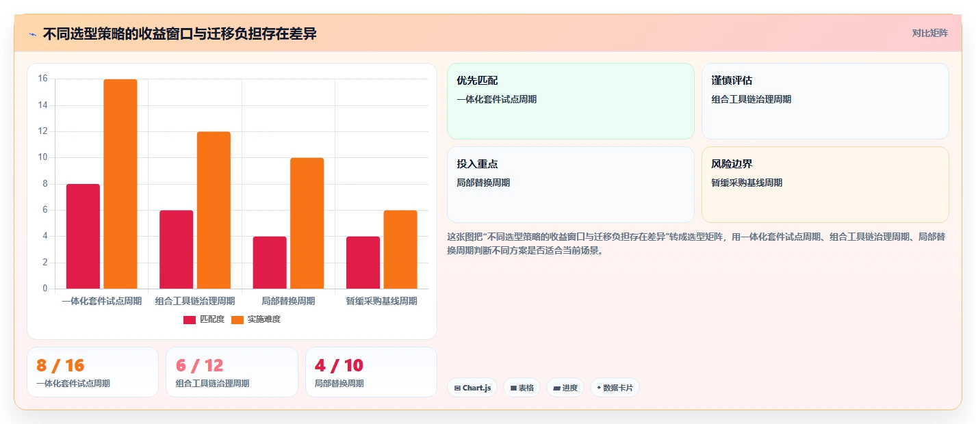The width and height of the screenshot is (976, 424).
Task: Click the icon in 进度 chip
Action: [556, 388]
